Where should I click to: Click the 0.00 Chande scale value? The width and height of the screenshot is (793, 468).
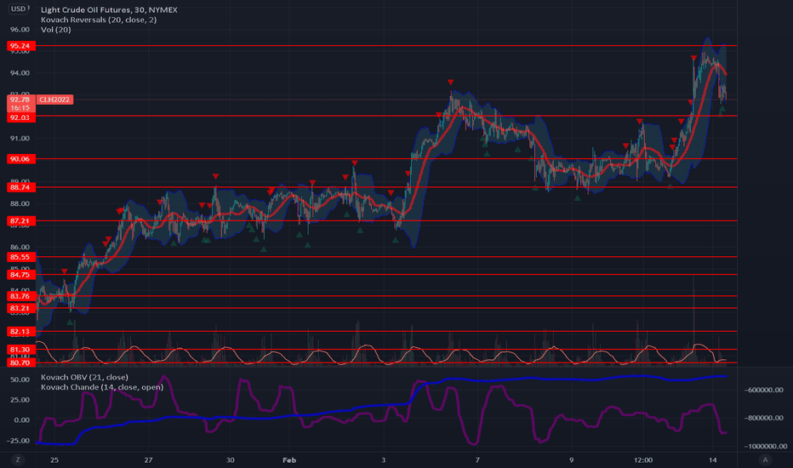pos(21,420)
